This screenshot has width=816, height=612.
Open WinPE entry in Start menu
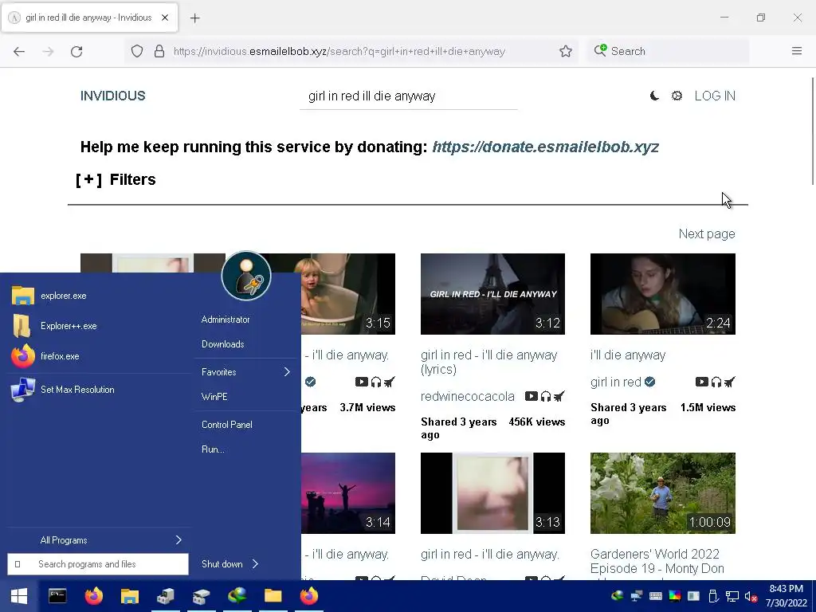[214, 397]
